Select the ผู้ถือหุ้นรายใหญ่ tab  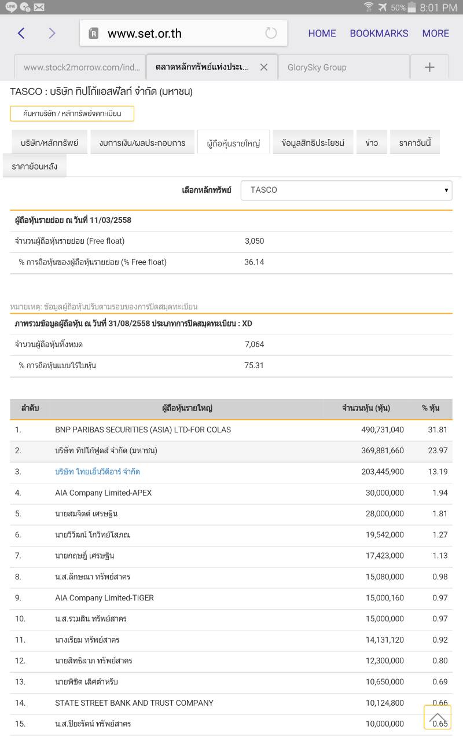[x=233, y=143]
